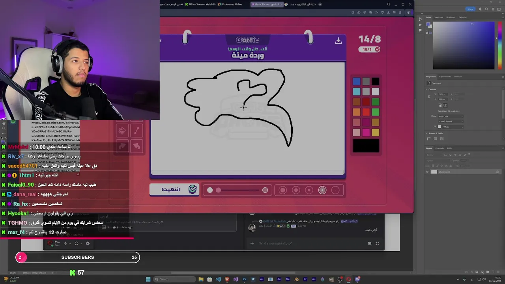Switch to Photoshop Channels tab
The width and height of the screenshot is (505, 284).
tap(440, 148)
